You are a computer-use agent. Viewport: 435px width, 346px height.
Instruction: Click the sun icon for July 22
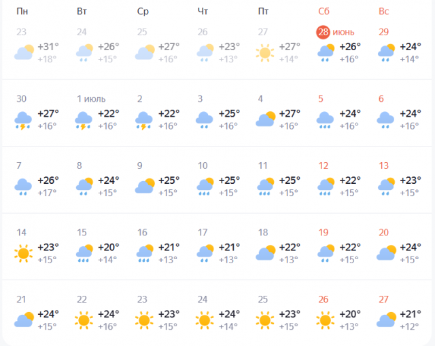tap(84, 320)
